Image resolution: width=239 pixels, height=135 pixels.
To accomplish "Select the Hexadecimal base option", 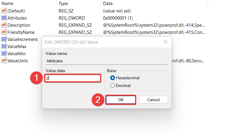I will [113, 78].
